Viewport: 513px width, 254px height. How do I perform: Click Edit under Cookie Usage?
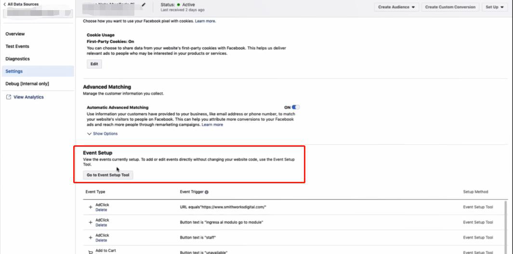(x=94, y=64)
